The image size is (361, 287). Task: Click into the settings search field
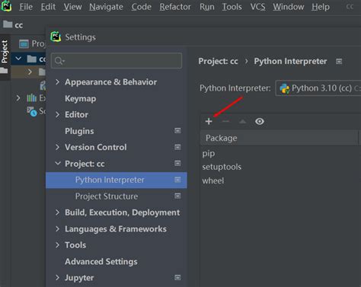pyautogui.click(x=117, y=61)
